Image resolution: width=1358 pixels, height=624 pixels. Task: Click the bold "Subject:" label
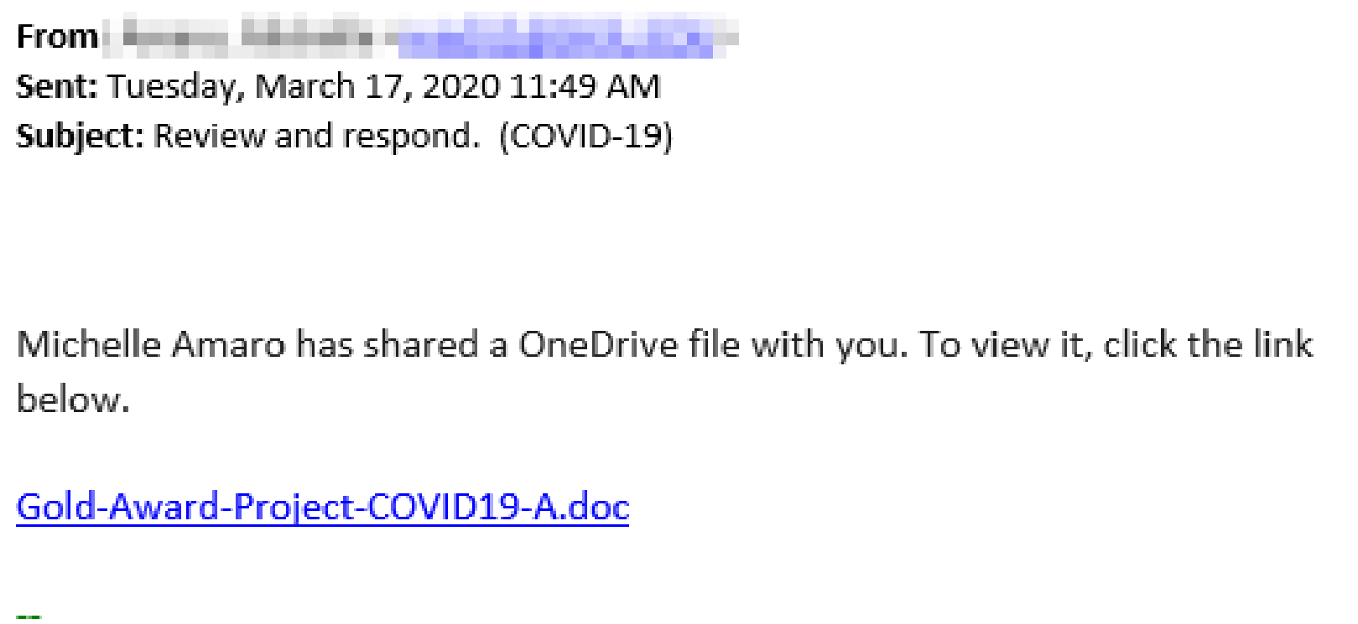pos(80,136)
